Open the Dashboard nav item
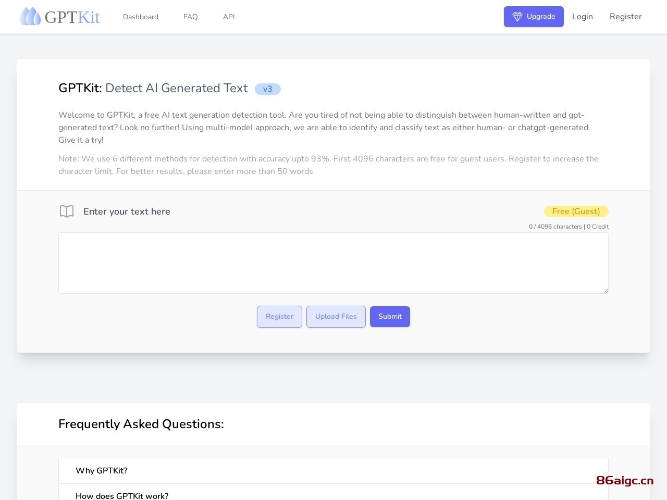Viewport: 667px width, 500px height. tap(141, 17)
